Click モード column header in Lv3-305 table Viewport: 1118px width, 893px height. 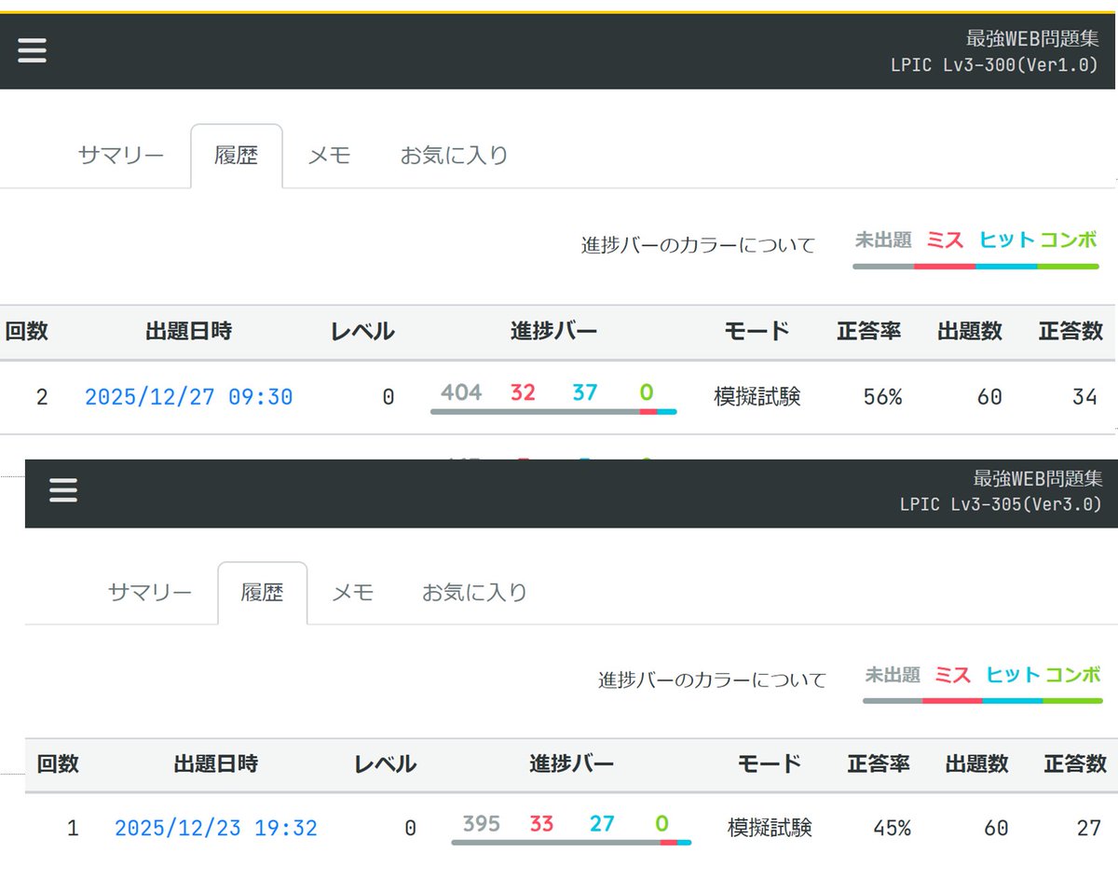coord(770,764)
